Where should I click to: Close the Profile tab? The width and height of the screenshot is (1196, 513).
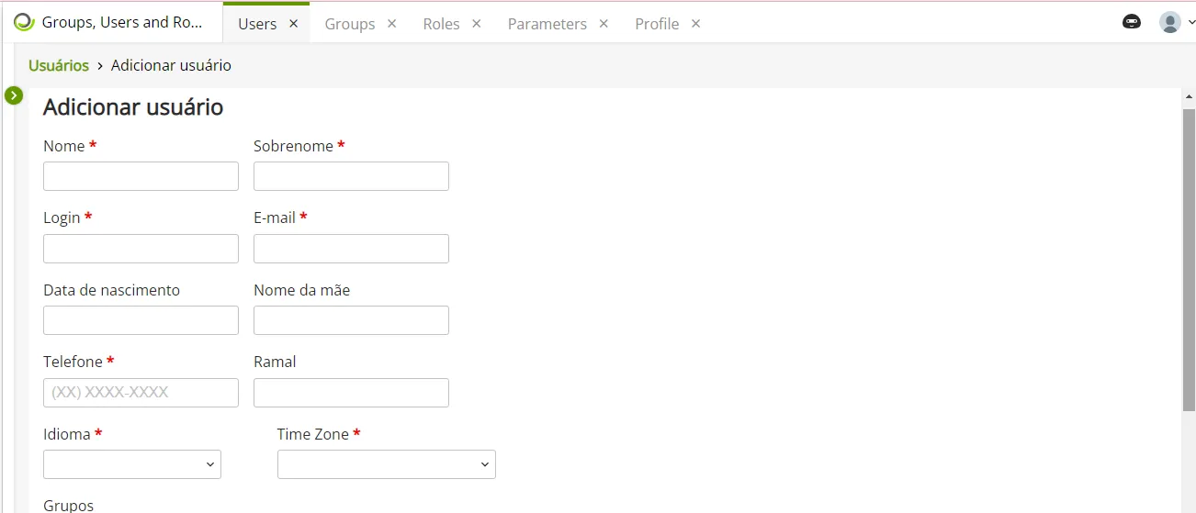[x=696, y=24]
